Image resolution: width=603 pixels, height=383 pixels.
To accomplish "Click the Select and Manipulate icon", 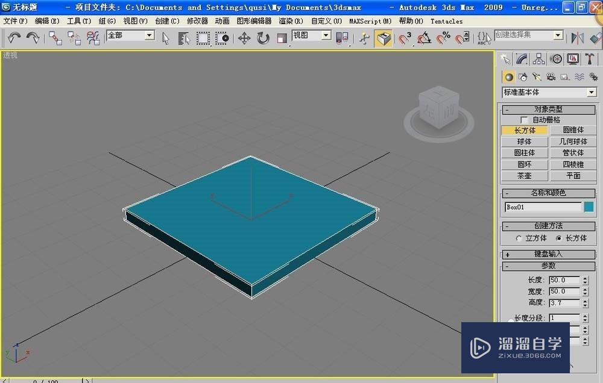I will [x=364, y=38].
